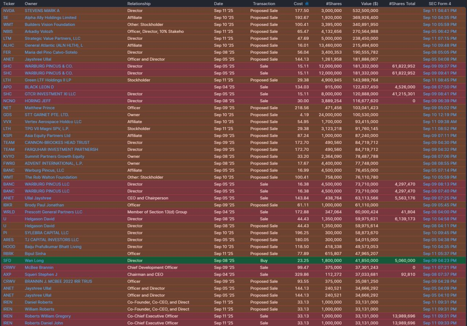Open SEC filing Sep 08 07:50 PM

point(440,87)
